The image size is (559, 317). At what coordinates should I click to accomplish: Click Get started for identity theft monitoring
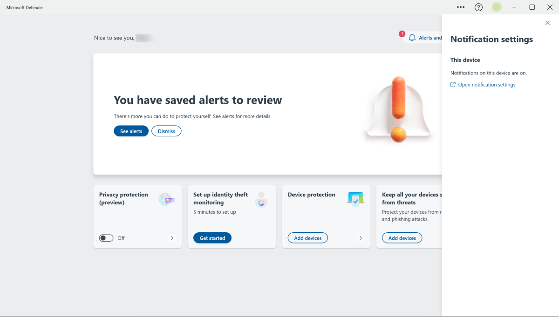212,238
